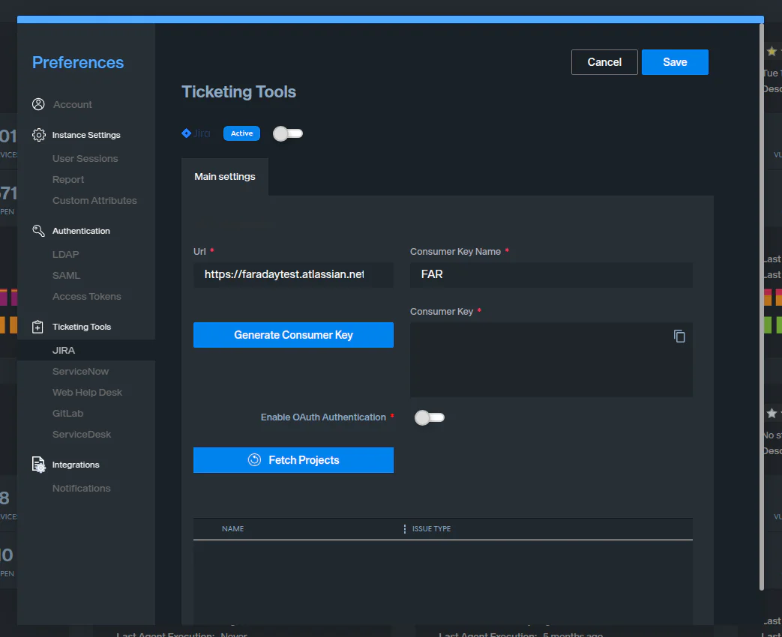Cancel the preferences dialog
This screenshot has height=637, width=782.
(x=604, y=62)
